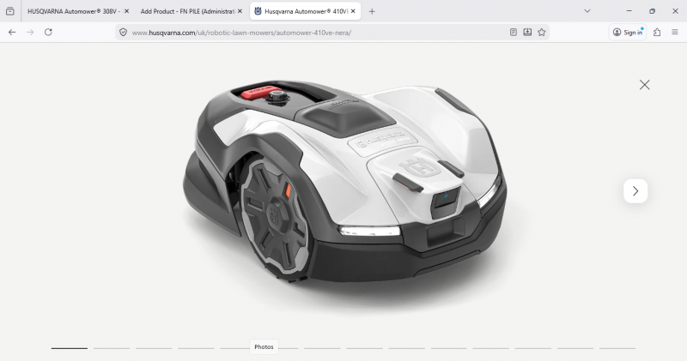Close the Husqvarna Automower 410VE tab
Screen dimensions: 687x361
pyautogui.click(x=353, y=11)
